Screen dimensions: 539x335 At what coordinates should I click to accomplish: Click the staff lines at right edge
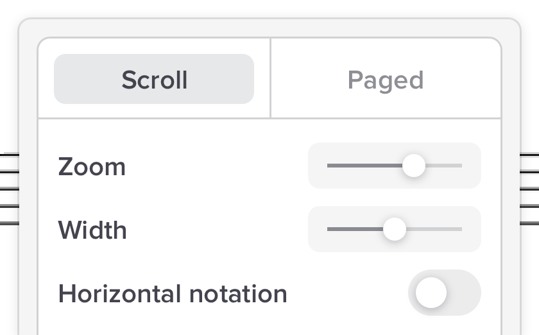[529, 189]
